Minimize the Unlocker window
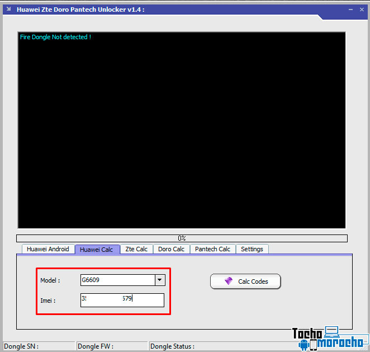 point(350,10)
